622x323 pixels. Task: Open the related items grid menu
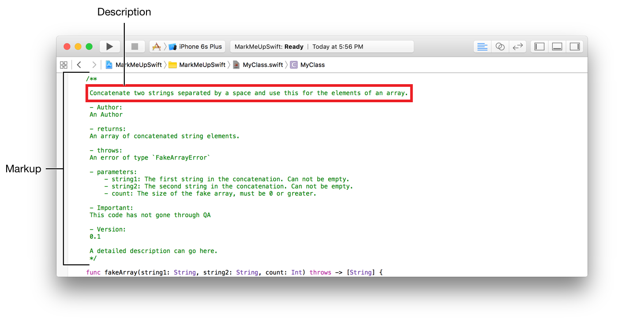(64, 65)
